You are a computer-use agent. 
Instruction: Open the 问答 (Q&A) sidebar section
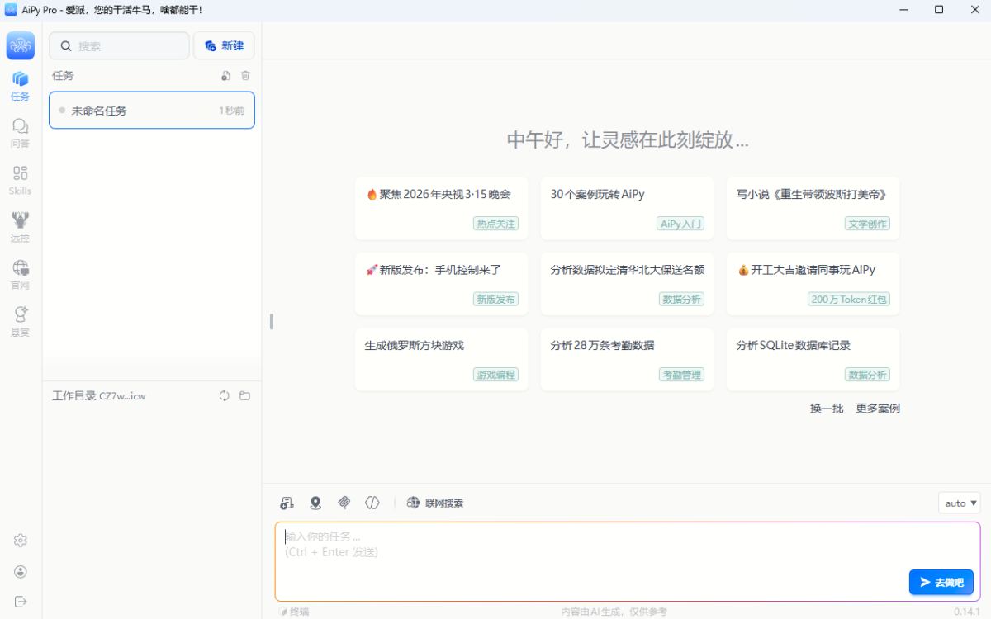(x=21, y=132)
